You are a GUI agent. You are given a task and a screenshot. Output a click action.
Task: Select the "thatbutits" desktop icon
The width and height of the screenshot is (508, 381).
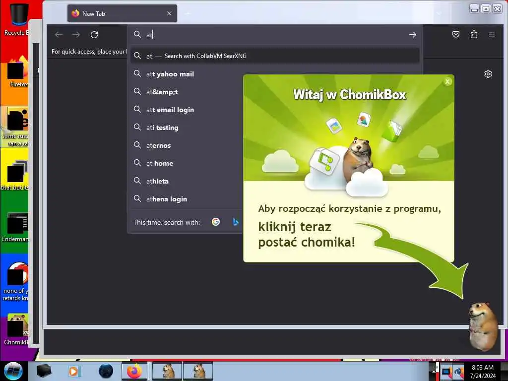(x=15, y=175)
